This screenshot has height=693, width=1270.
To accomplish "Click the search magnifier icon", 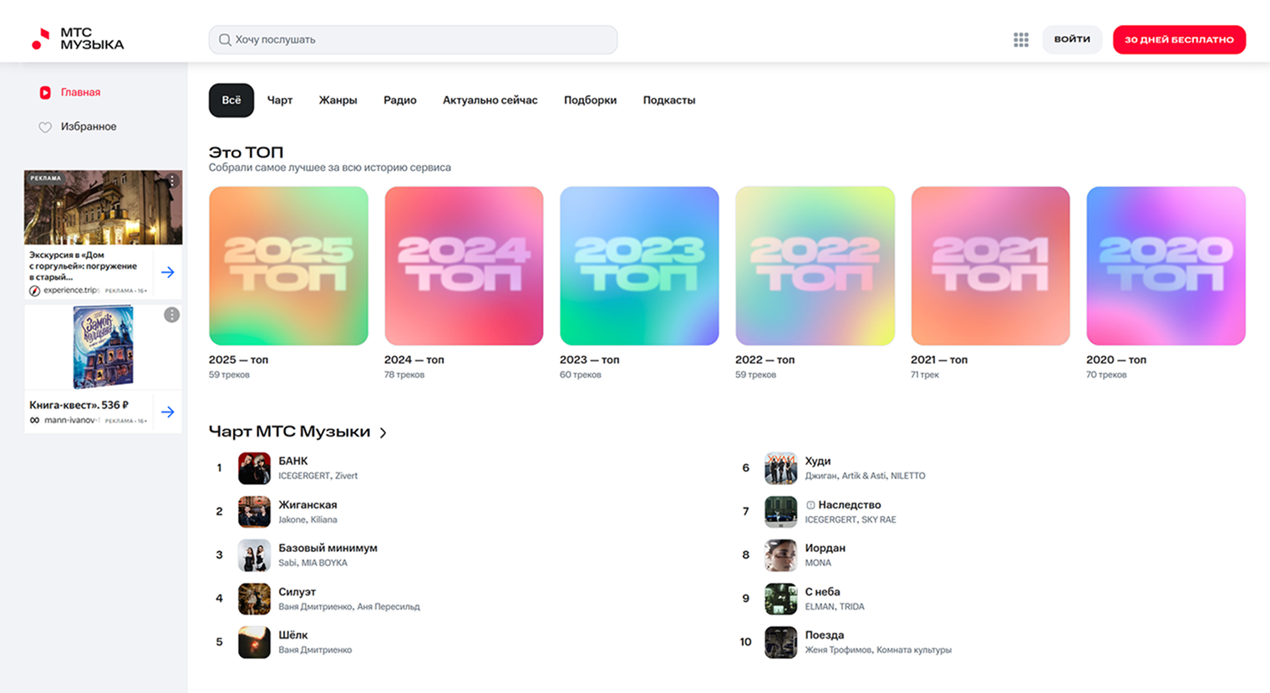I will pos(225,40).
